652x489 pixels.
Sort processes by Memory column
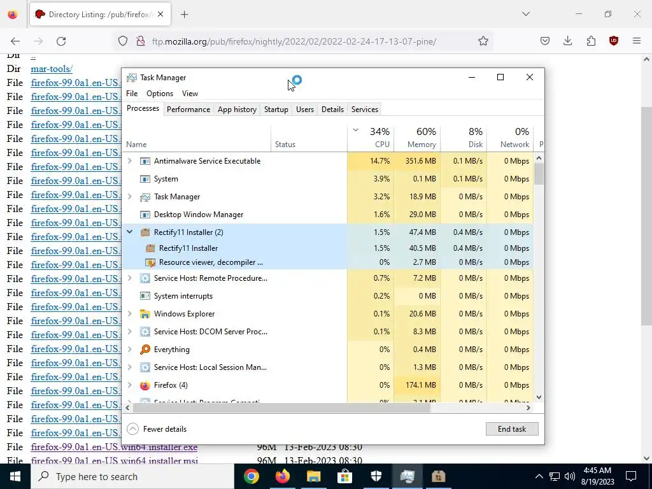tap(417, 138)
